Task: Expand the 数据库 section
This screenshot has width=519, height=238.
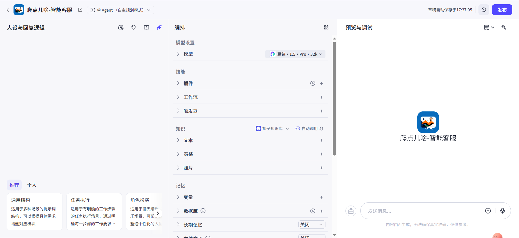Action: click(x=178, y=211)
